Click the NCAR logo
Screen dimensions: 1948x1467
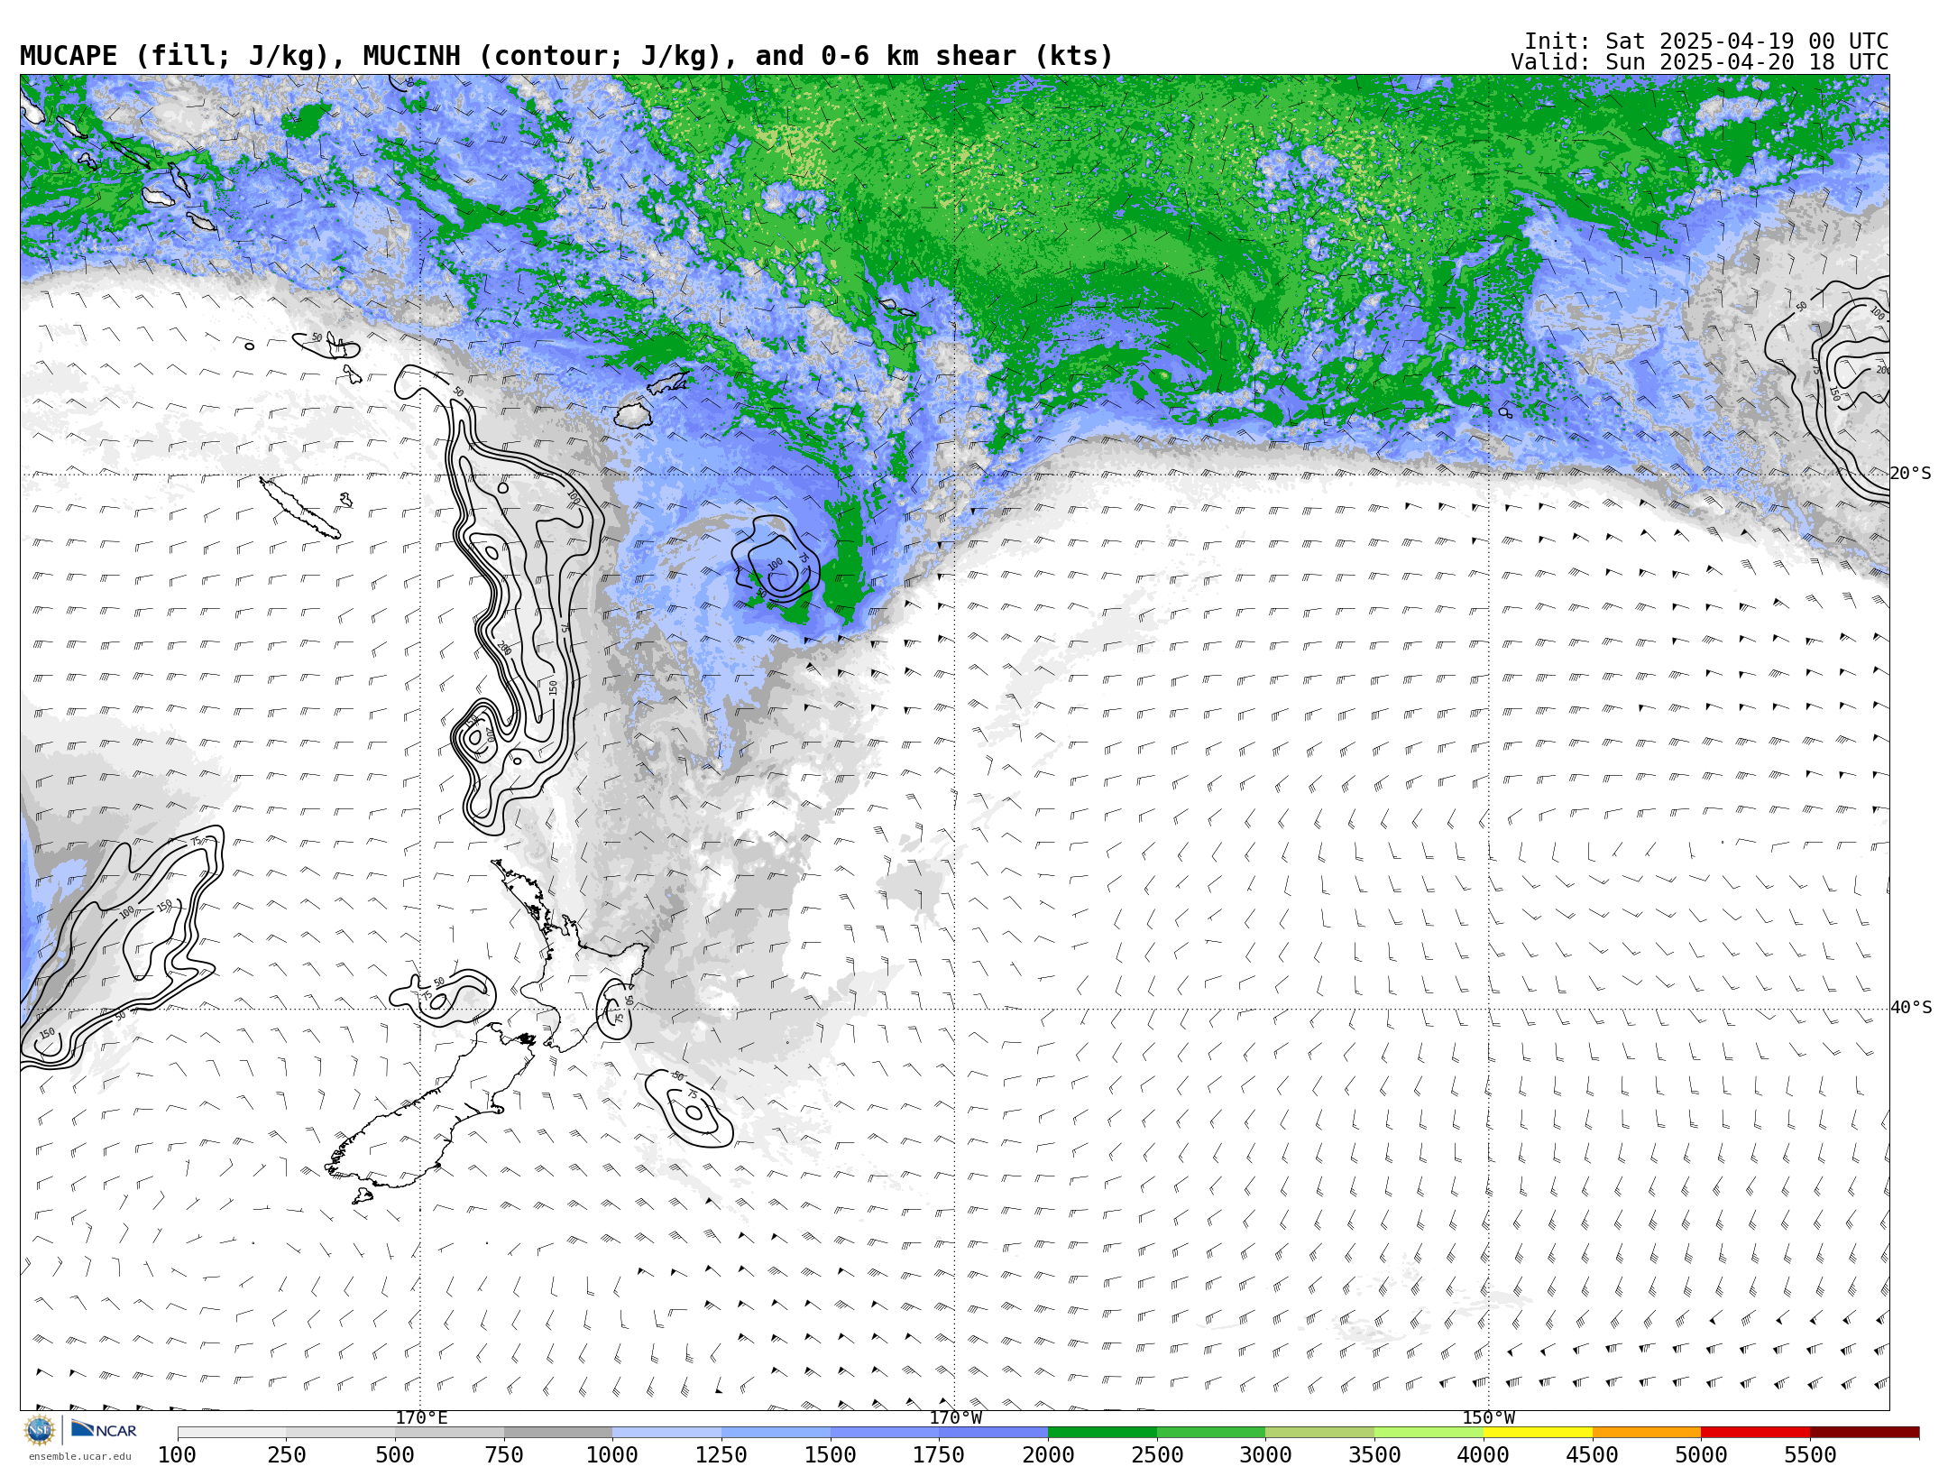[104, 1430]
